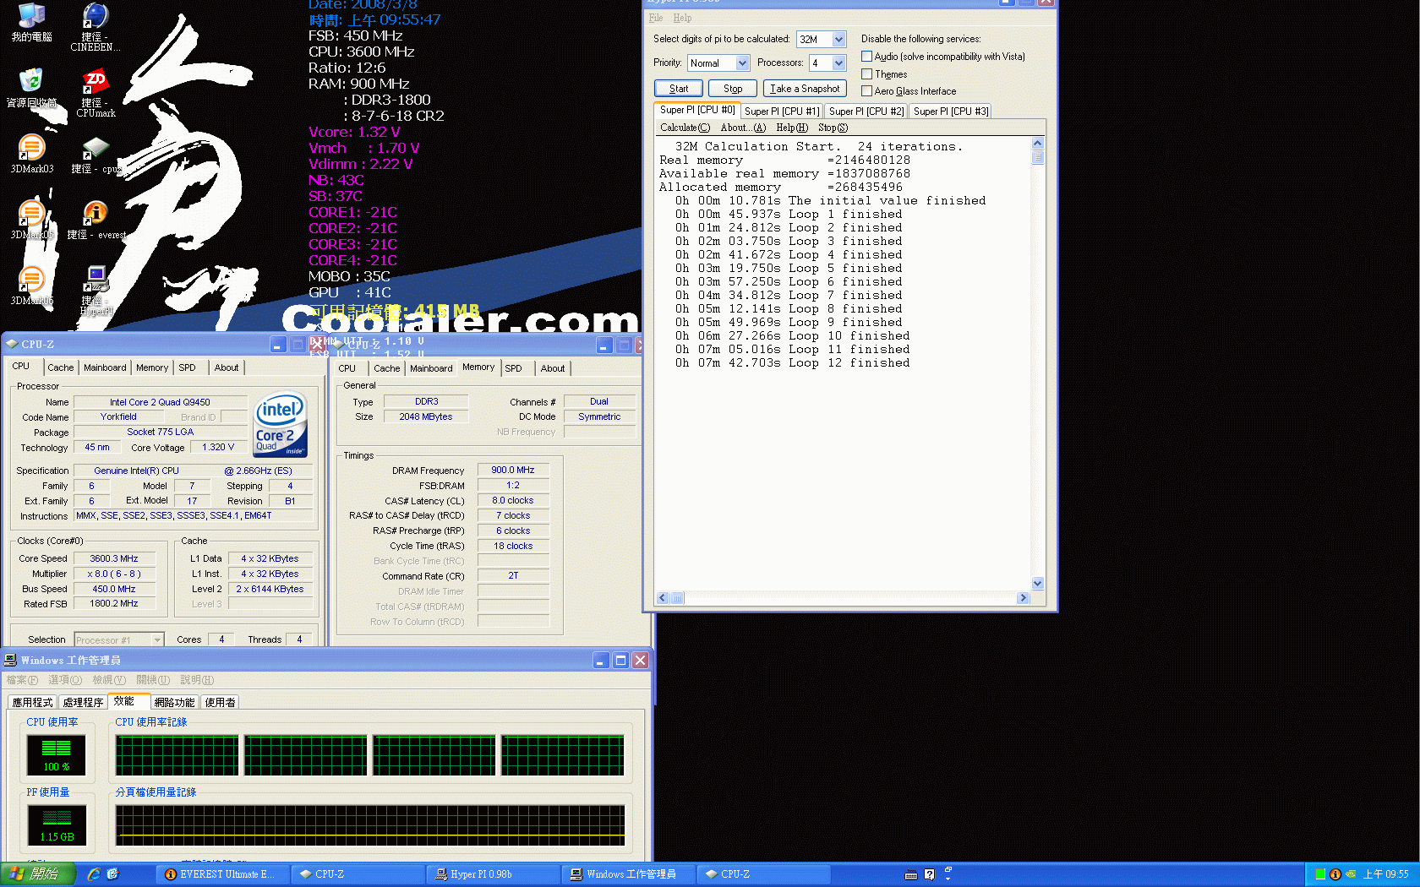Click Take a Snapshot button

tap(805, 89)
